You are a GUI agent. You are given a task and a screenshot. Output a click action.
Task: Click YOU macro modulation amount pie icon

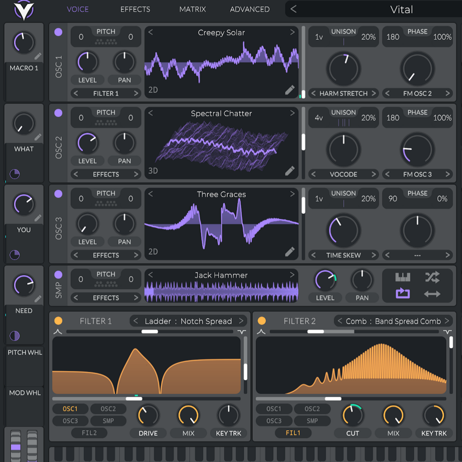[15, 255]
